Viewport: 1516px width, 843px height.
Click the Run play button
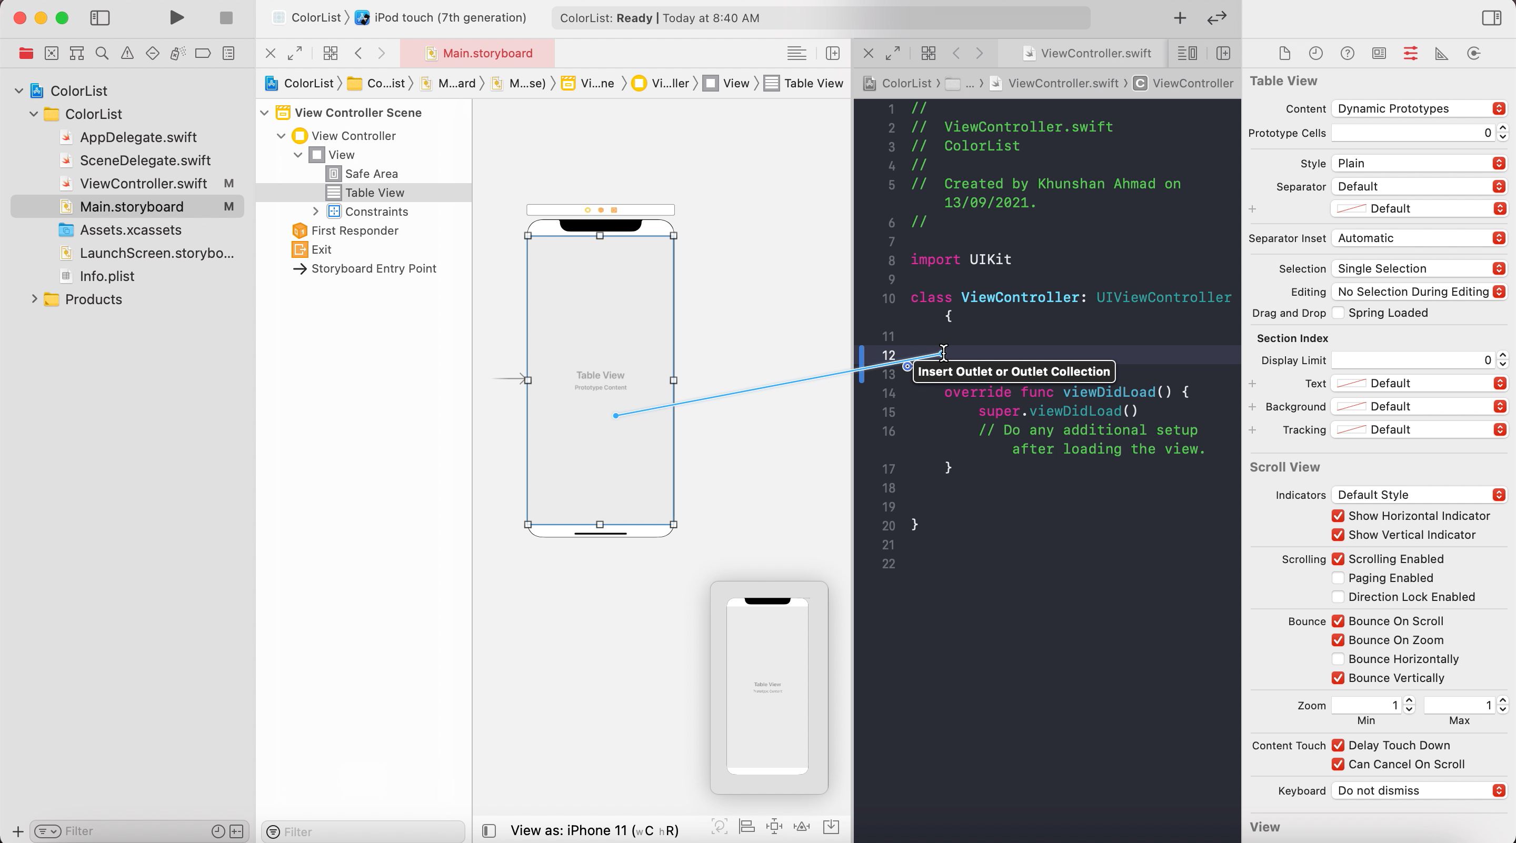[x=176, y=18]
